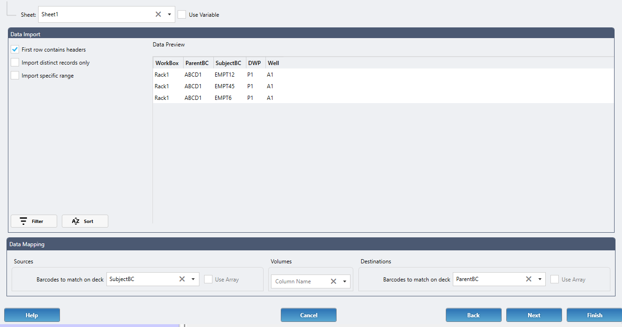Clear the Volumes column name field
622x327 pixels.
[x=333, y=281]
